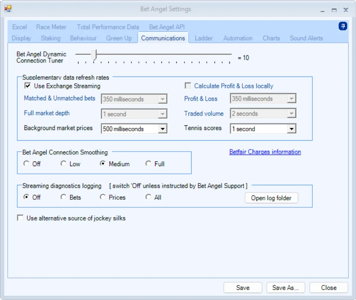Check Use alternative source of jockey silks
Image resolution: width=356 pixels, height=300 pixels.
(x=20, y=218)
